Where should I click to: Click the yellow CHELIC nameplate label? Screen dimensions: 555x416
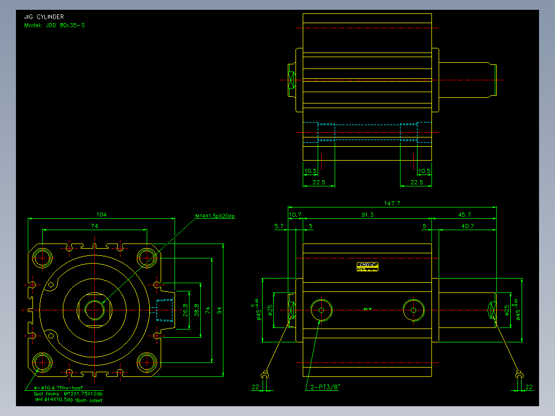pyautogui.click(x=368, y=267)
